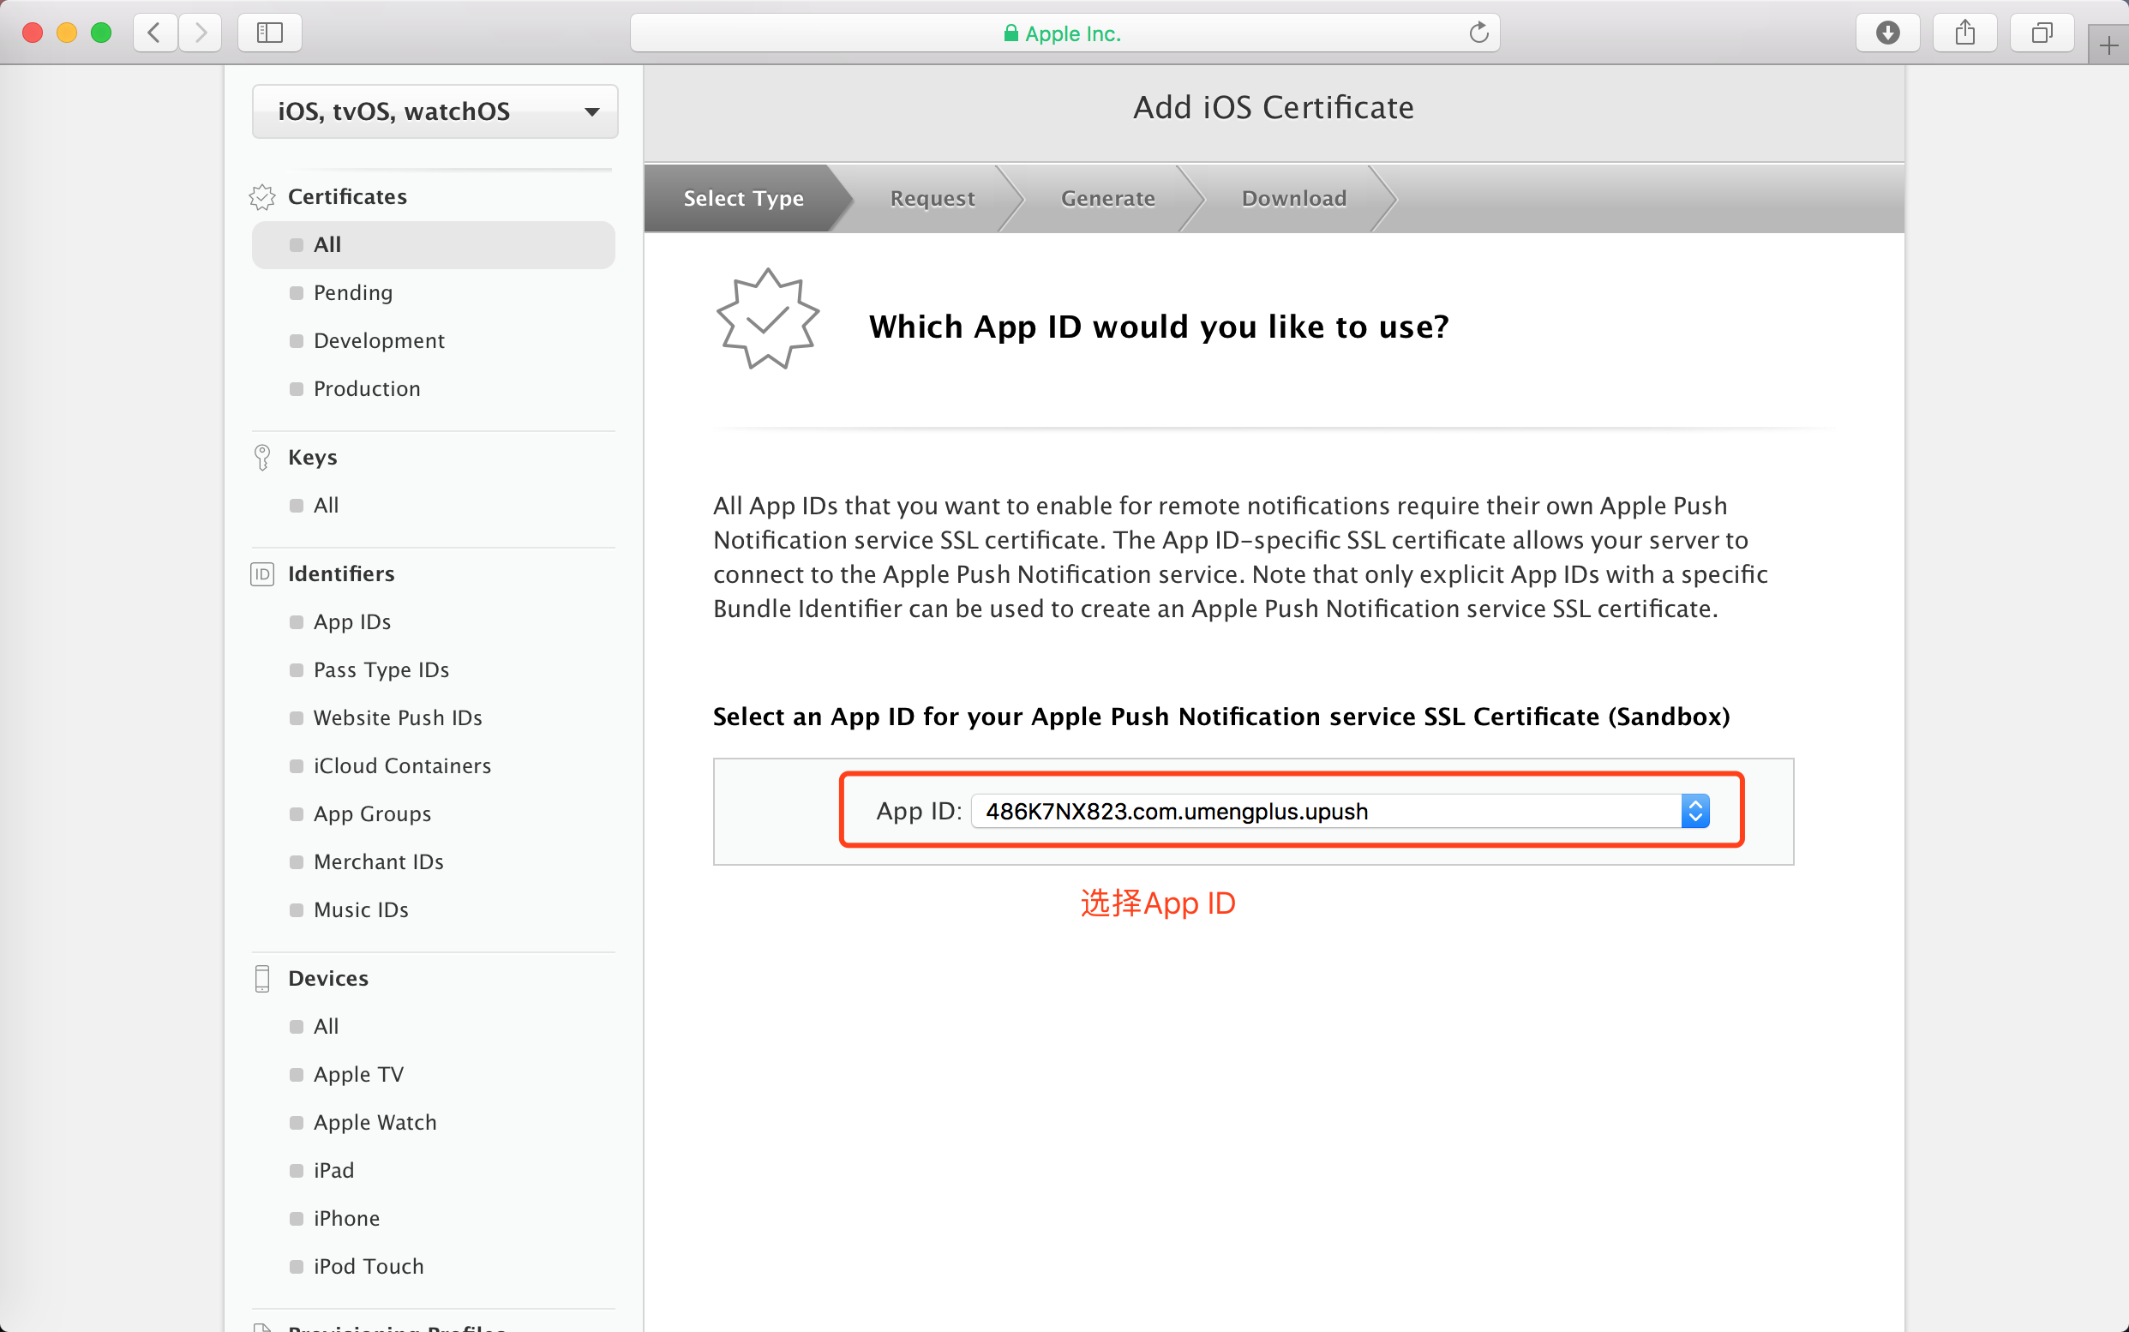Click the Certificates section icon
This screenshot has width=2129, height=1332.
click(x=262, y=196)
